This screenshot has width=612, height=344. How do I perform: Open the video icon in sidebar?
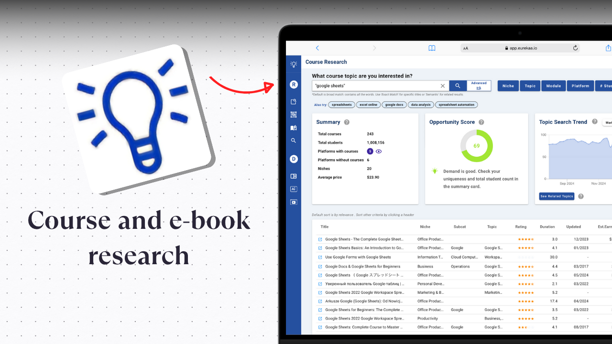(294, 202)
